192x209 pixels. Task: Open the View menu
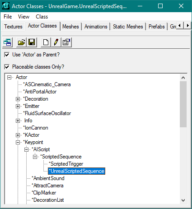click(23, 17)
